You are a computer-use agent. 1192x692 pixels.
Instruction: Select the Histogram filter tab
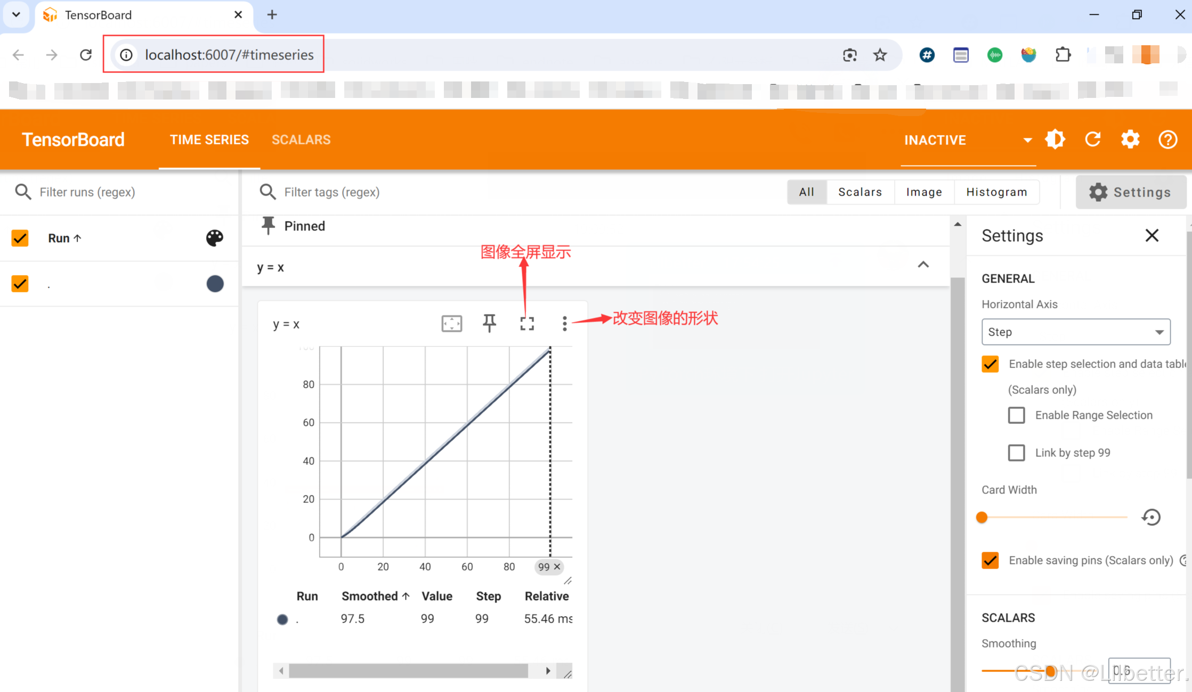(996, 192)
